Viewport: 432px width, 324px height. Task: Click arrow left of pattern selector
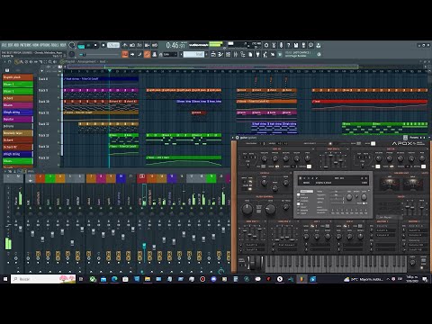click(x=181, y=54)
